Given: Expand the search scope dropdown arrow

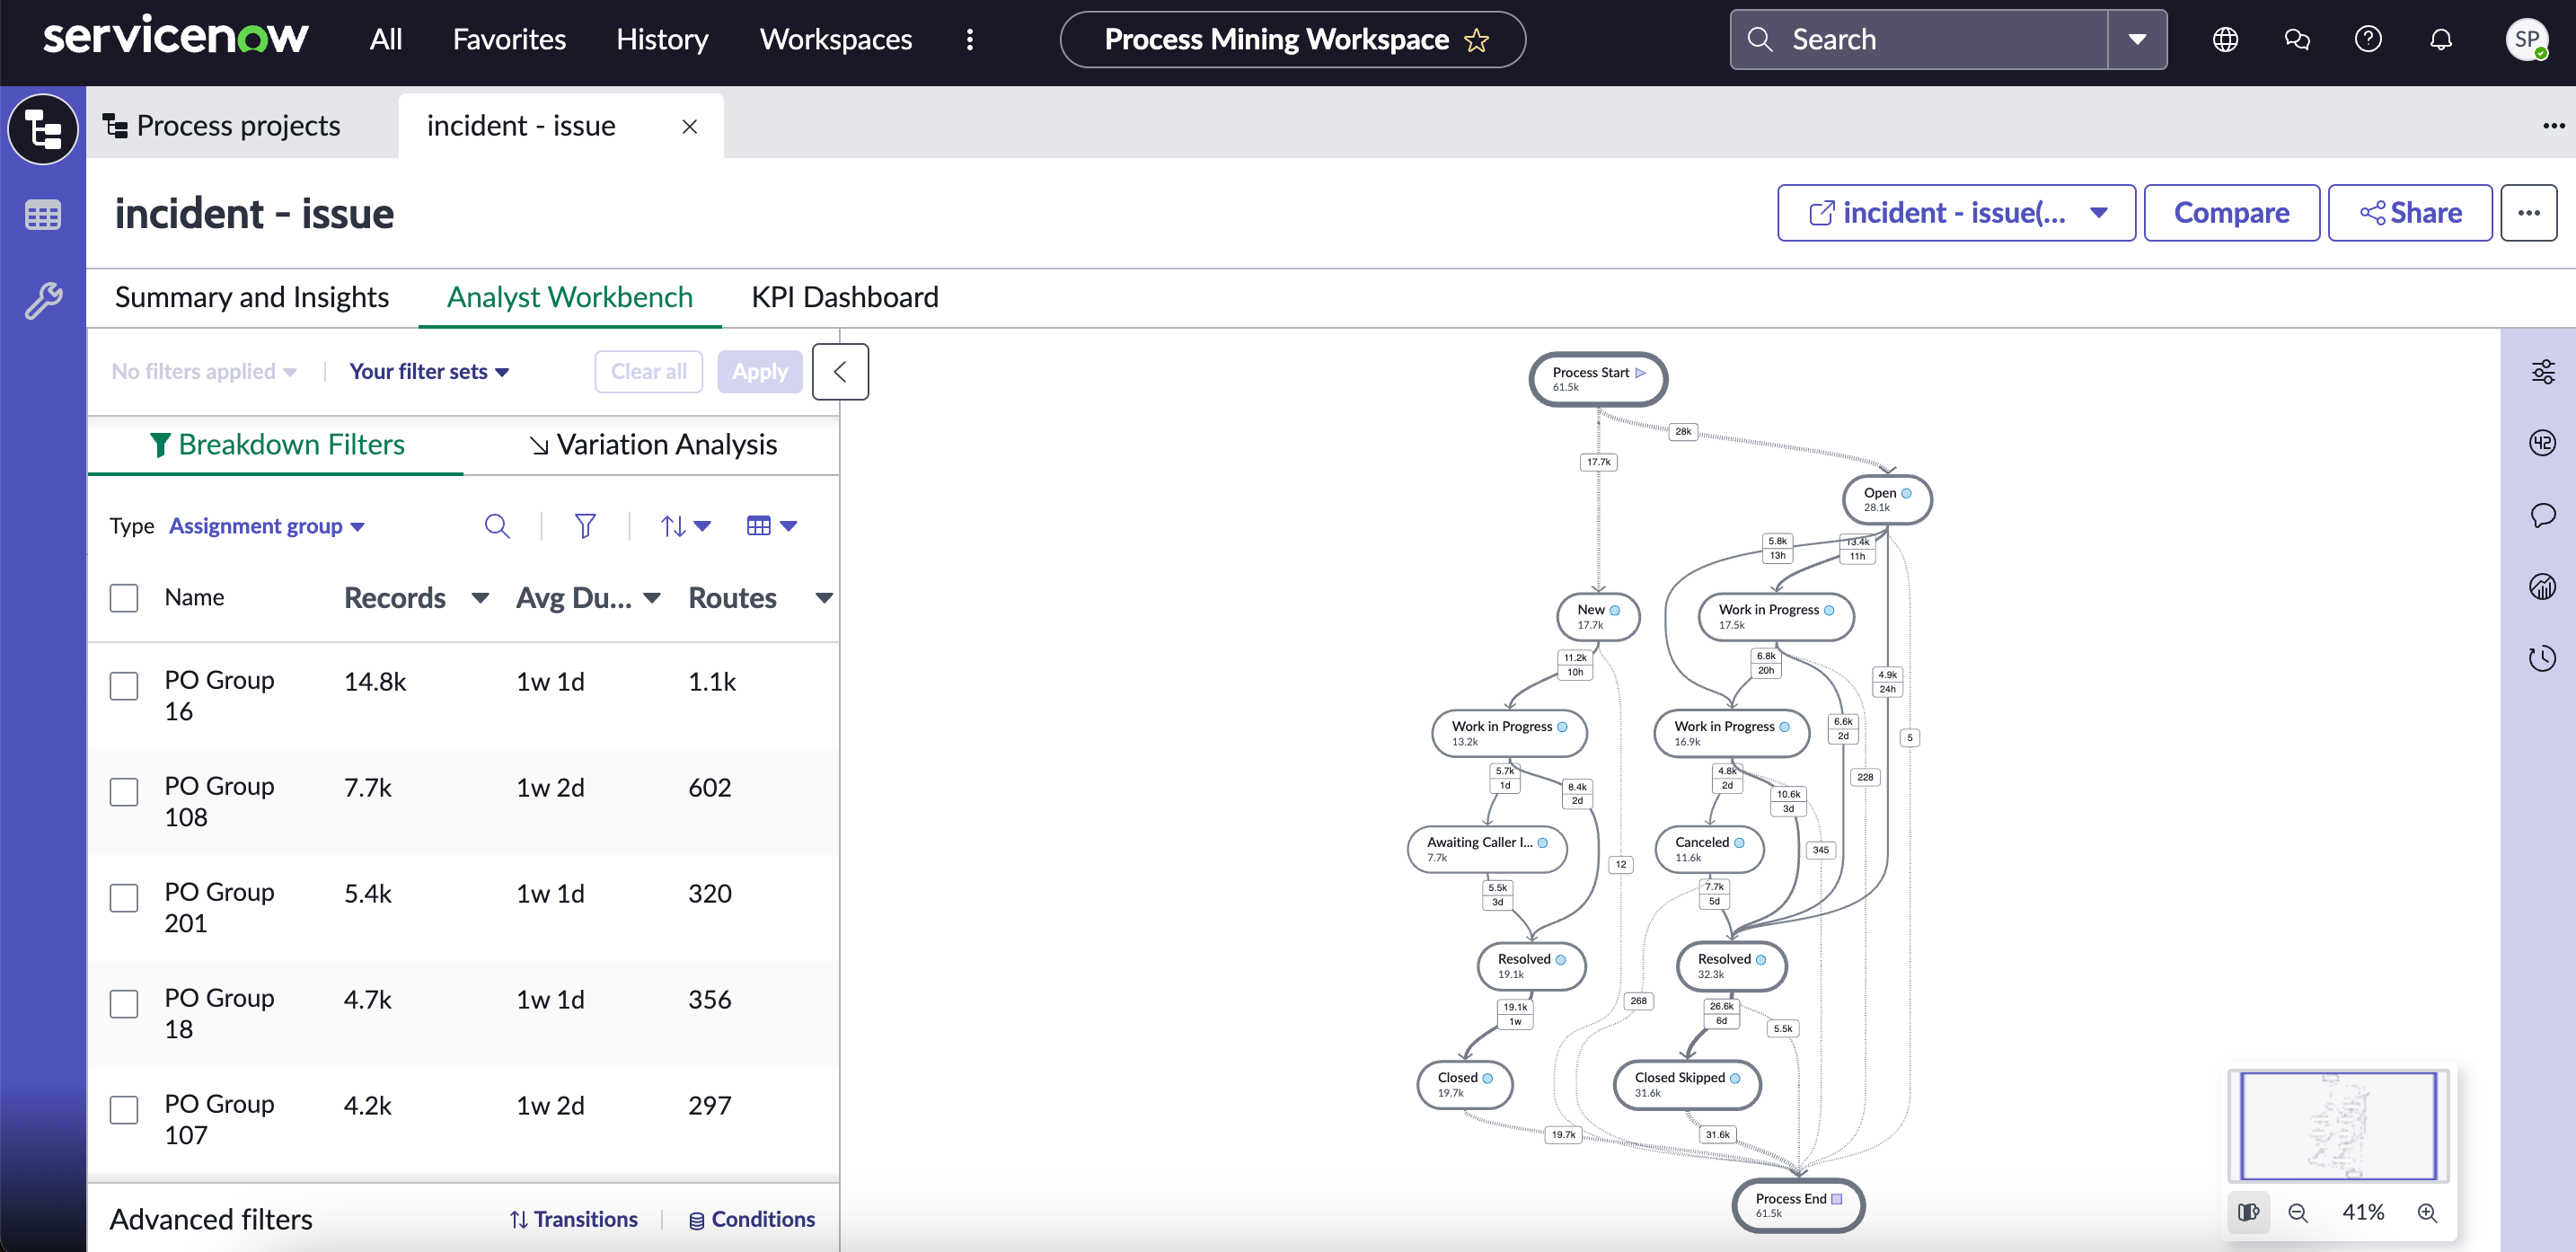Looking at the screenshot, I should click(x=2137, y=39).
